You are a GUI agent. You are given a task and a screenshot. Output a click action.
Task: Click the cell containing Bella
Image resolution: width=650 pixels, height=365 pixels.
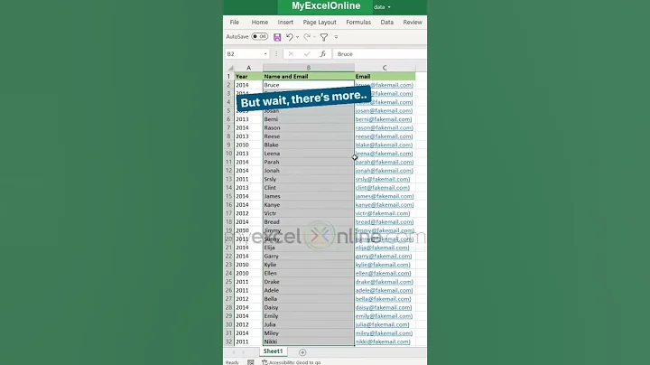(309, 299)
